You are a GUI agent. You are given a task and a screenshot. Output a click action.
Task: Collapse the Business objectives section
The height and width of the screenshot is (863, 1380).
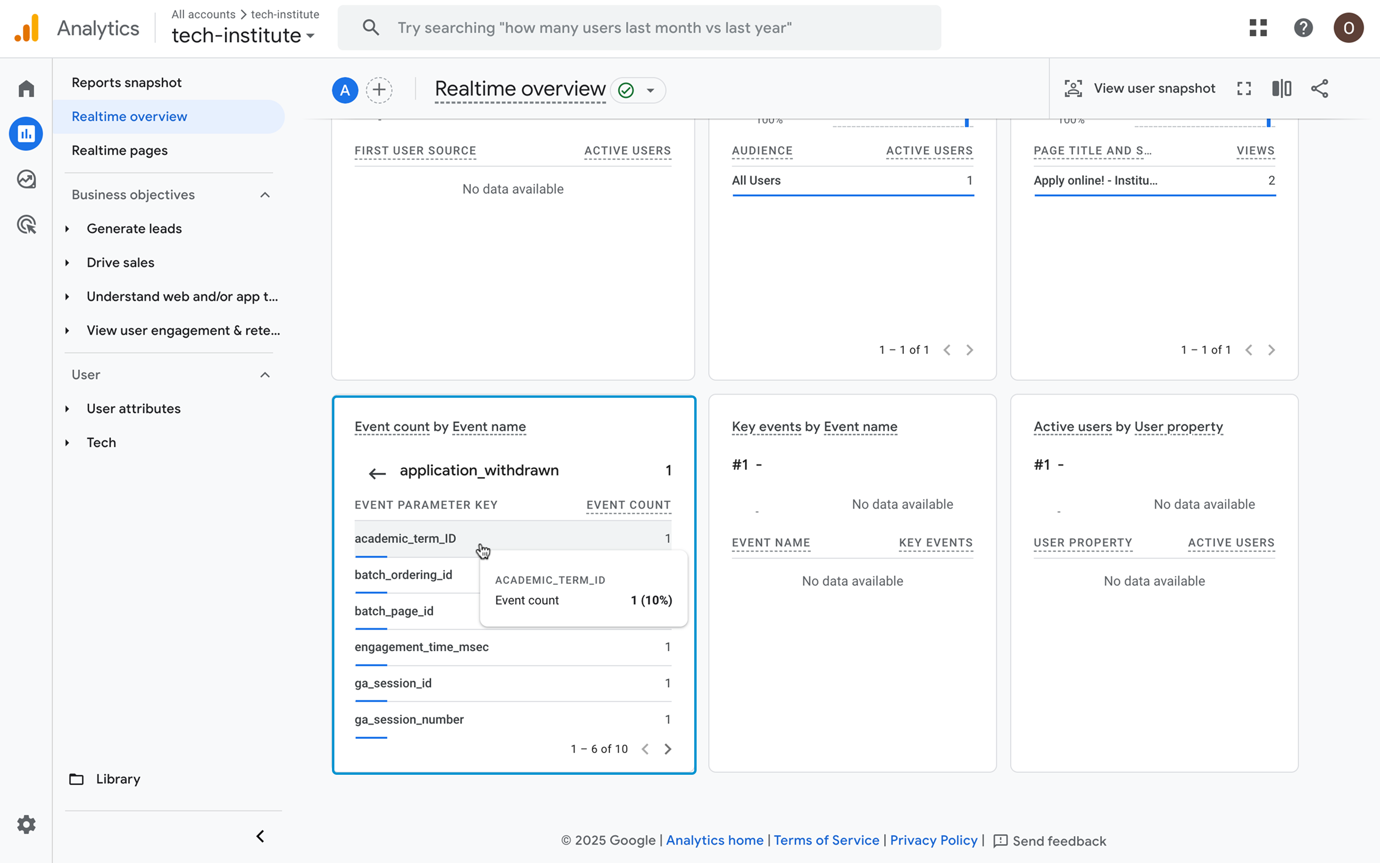tap(264, 195)
